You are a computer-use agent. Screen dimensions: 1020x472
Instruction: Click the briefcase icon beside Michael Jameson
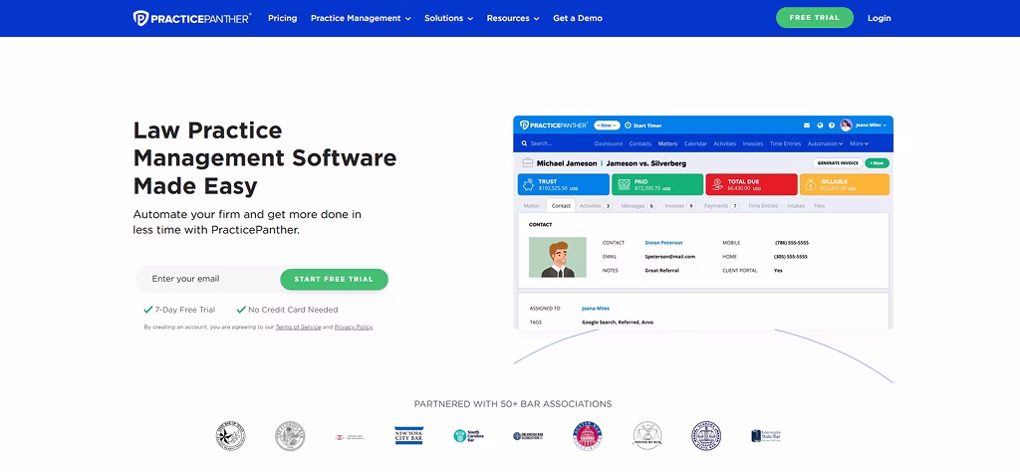[527, 163]
